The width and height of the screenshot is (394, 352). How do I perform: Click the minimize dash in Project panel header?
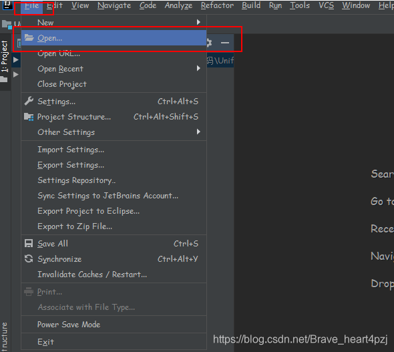(225, 43)
